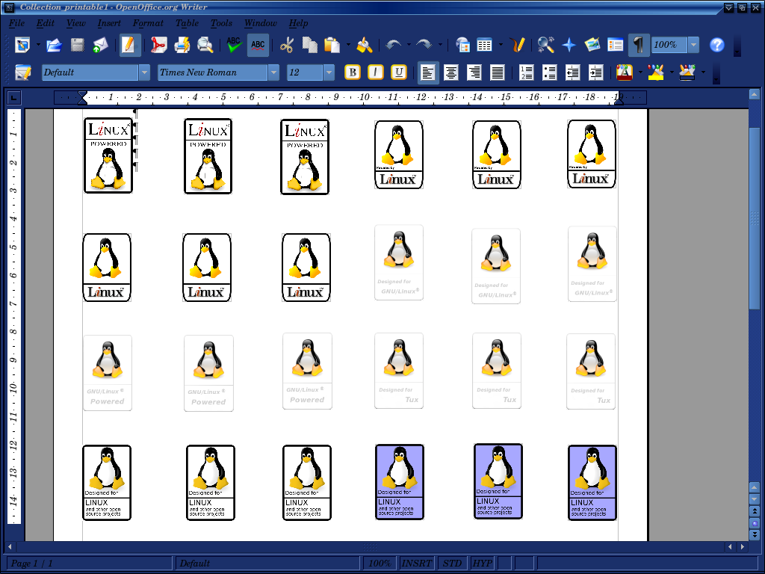765x574 pixels.
Task: Open the Background Color dropdown arrow
Action: [703, 72]
